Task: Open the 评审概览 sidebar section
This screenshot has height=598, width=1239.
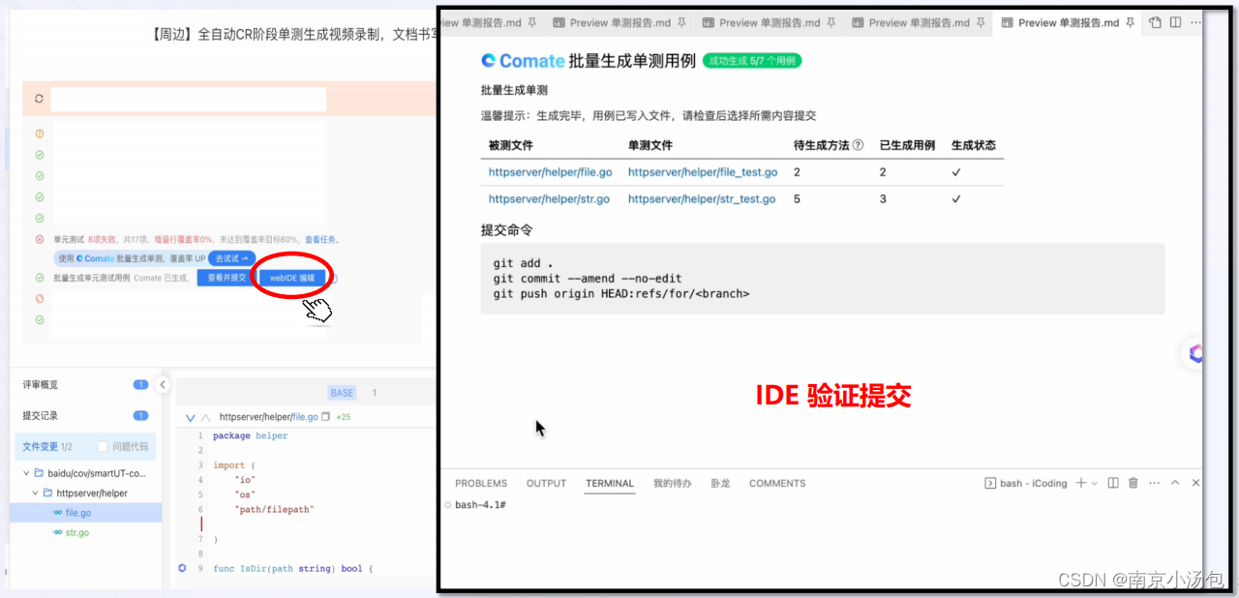Action: (41, 384)
